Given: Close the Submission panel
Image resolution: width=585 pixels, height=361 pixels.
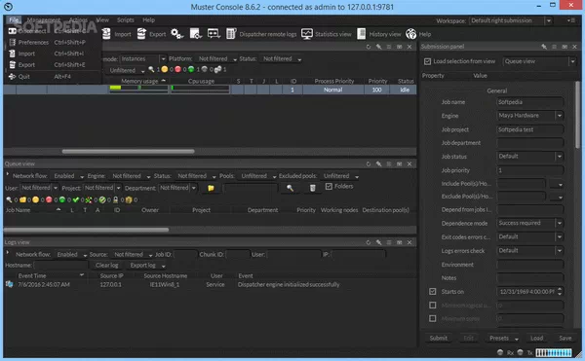Looking at the screenshot, I should 574,47.
